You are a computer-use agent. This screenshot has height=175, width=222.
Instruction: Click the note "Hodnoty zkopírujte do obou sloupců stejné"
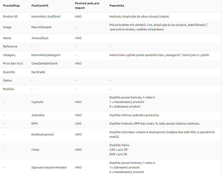pyautogui.click(x=139, y=17)
